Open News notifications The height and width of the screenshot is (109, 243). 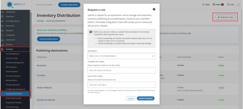[218, 5]
